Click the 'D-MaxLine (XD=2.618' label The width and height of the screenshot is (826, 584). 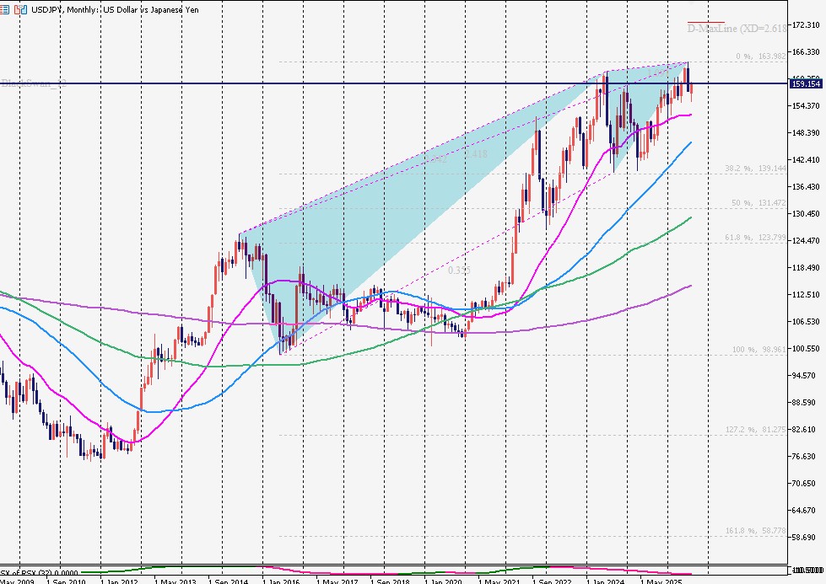(737, 29)
